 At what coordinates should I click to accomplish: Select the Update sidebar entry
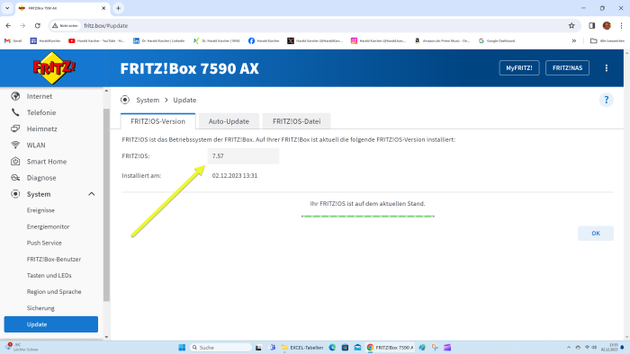[x=51, y=324]
